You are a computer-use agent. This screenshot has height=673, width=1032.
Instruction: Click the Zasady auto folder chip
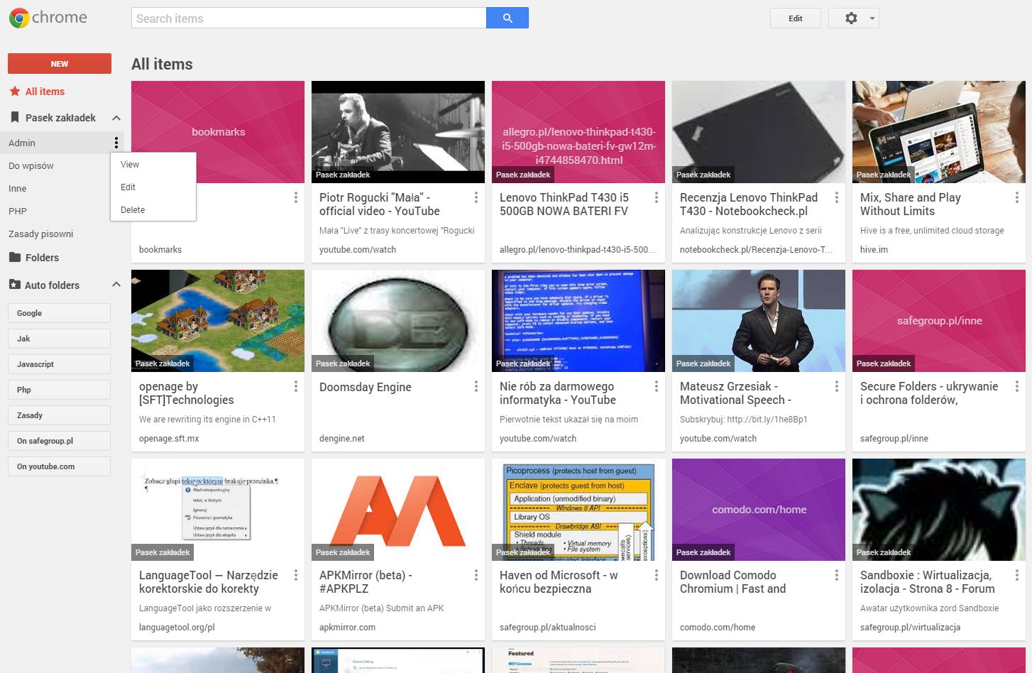coord(59,415)
